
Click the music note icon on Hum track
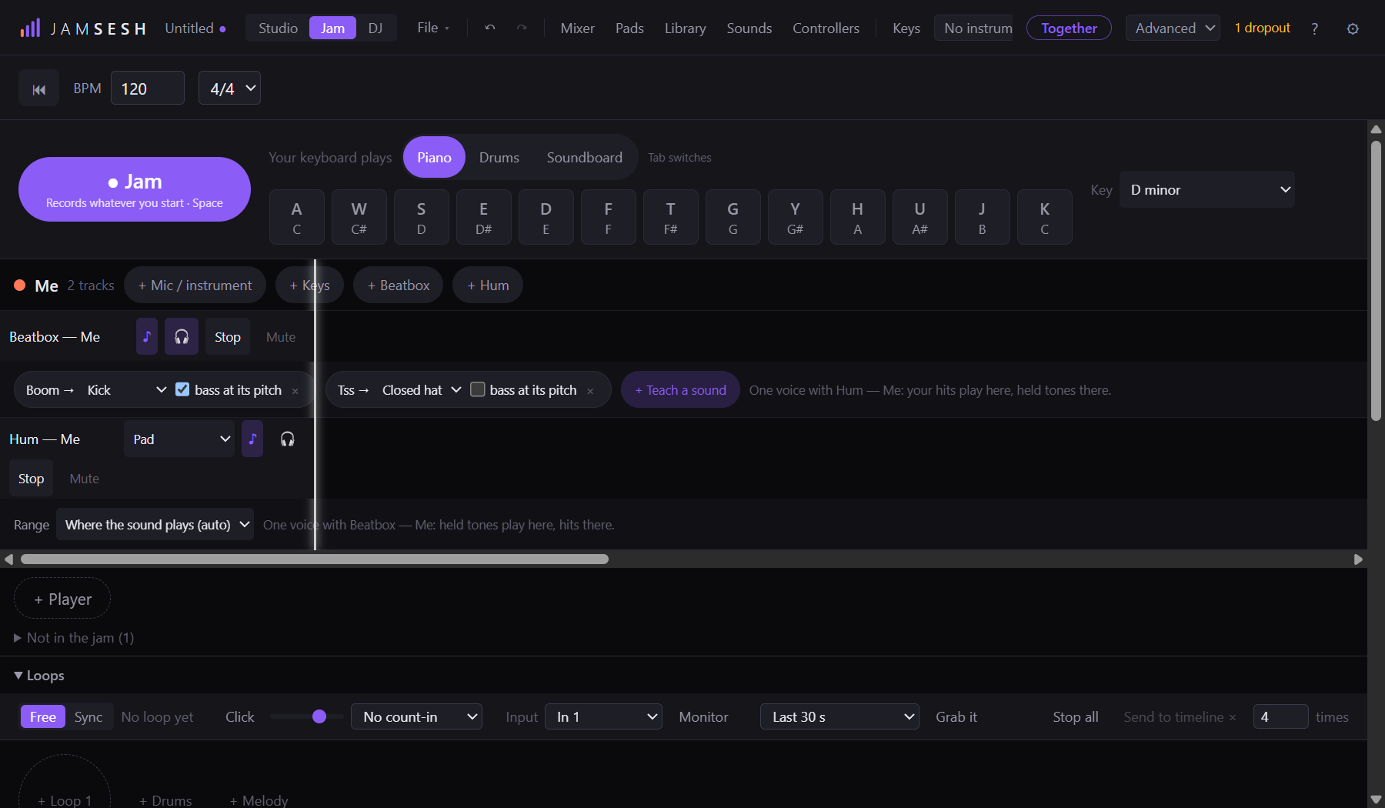point(252,439)
